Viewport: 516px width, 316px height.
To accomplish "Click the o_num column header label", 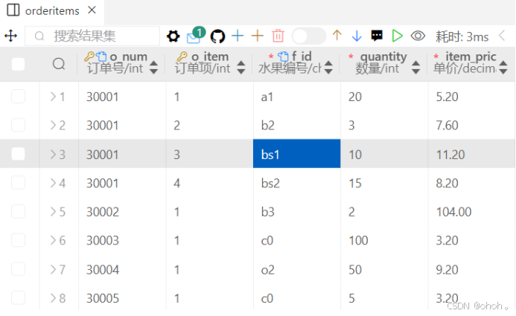I will click(128, 57).
